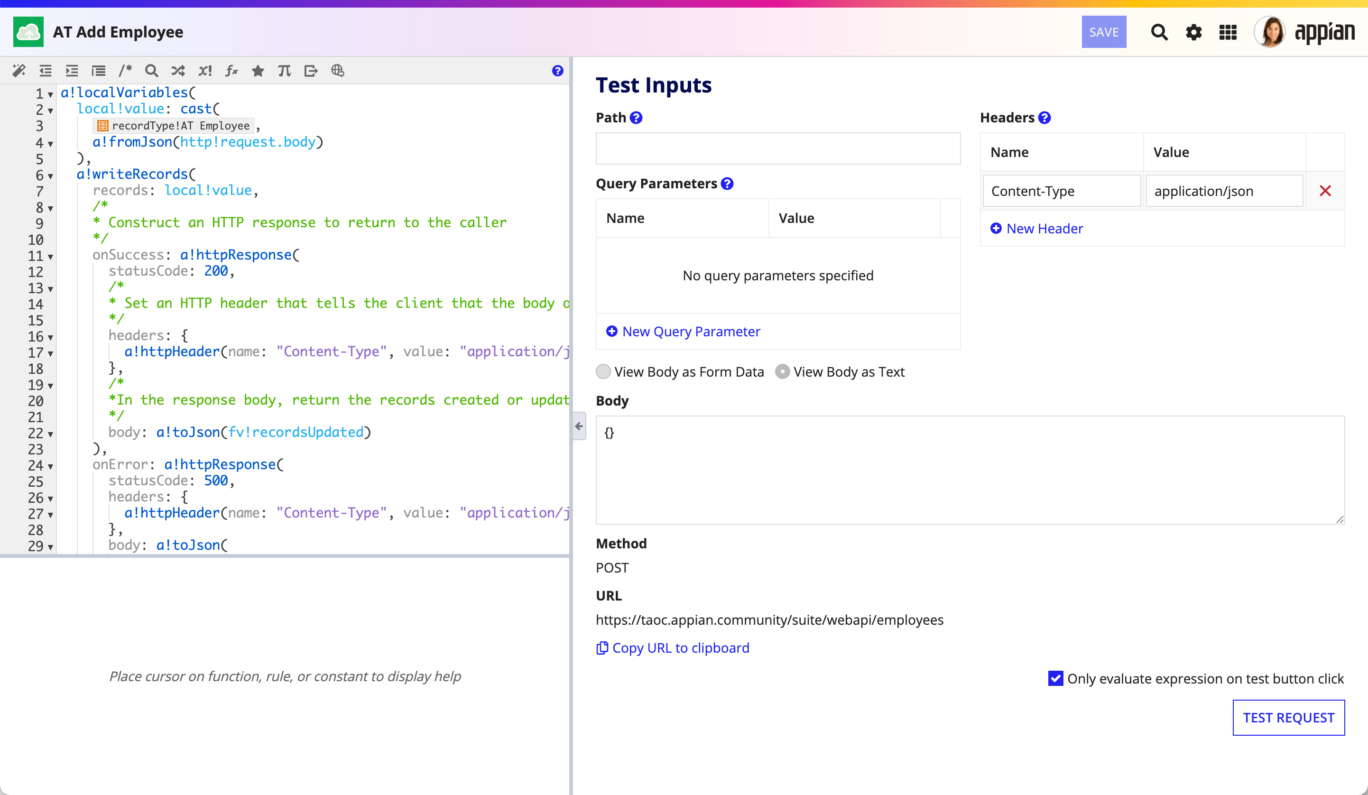This screenshot has width=1368, height=795.
Task: Click the pi constant icon
Action: click(285, 71)
